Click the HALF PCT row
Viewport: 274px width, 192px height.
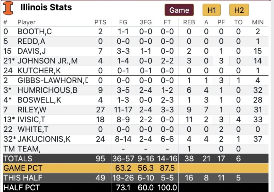click(x=136, y=187)
